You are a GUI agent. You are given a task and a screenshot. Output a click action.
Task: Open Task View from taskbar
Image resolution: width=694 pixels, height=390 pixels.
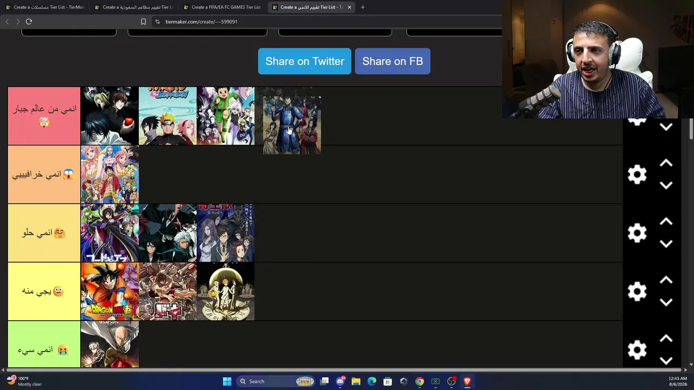click(x=324, y=381)
